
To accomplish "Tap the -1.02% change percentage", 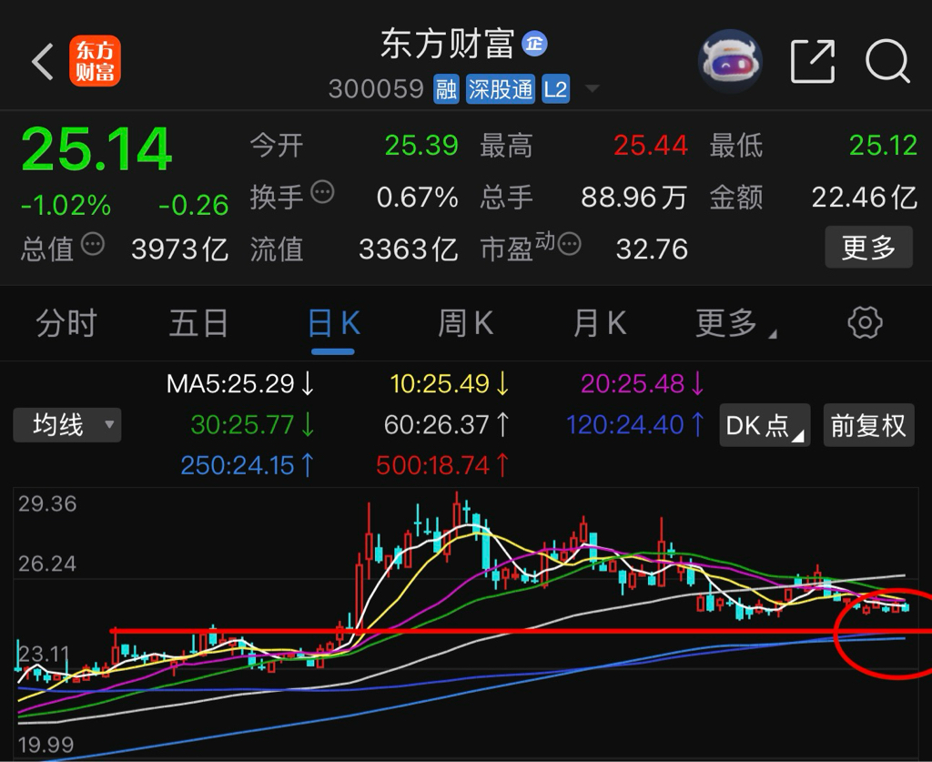I will coord(66,206).
